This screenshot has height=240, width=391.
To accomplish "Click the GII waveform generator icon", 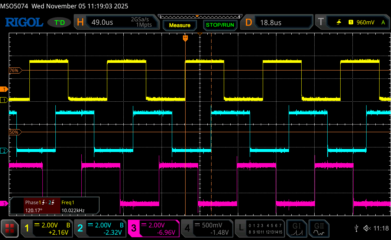I will click(318, 228).
